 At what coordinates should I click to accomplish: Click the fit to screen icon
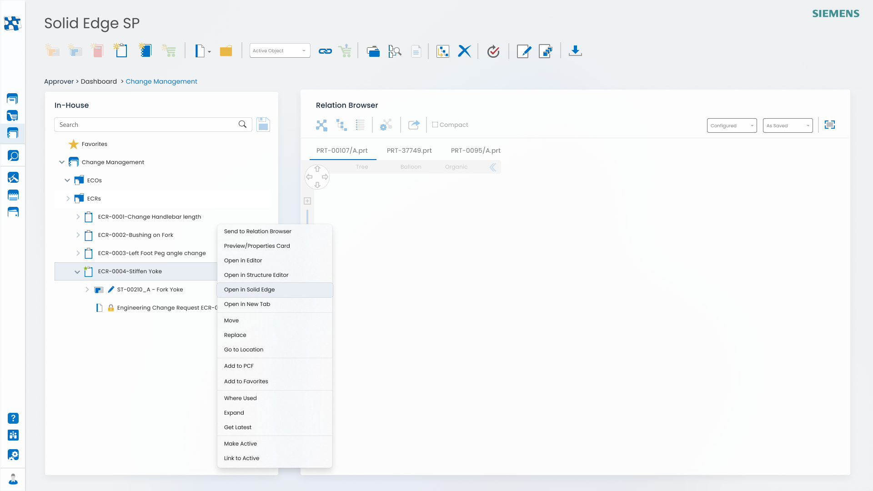click(830, 125)
